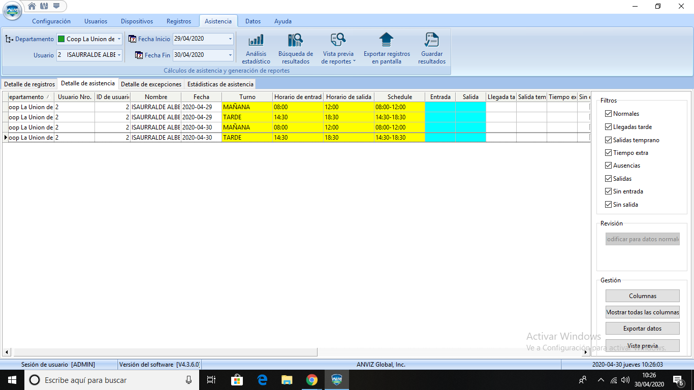Open the quick access bar dropdown arrow icon
This screenshot has height=390, width=694.
coord(56,6)
